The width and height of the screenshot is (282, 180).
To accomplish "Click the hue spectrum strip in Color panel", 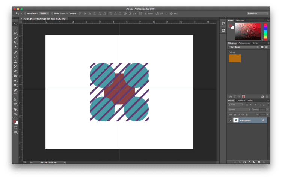I will [265, 31].
